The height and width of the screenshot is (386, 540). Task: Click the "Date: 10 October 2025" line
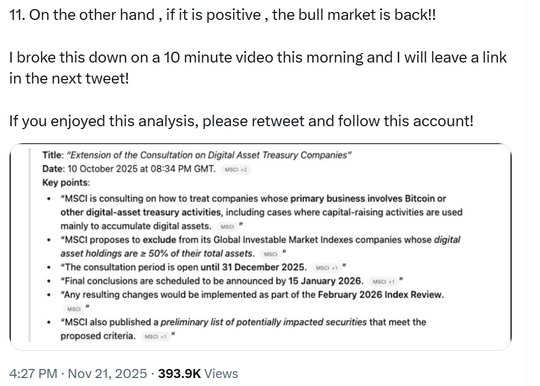coord(129,169)
